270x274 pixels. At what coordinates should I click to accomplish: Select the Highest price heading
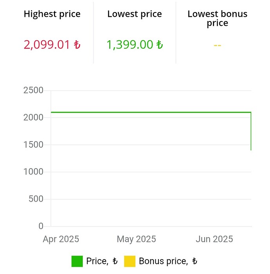(x=52, y=14)
